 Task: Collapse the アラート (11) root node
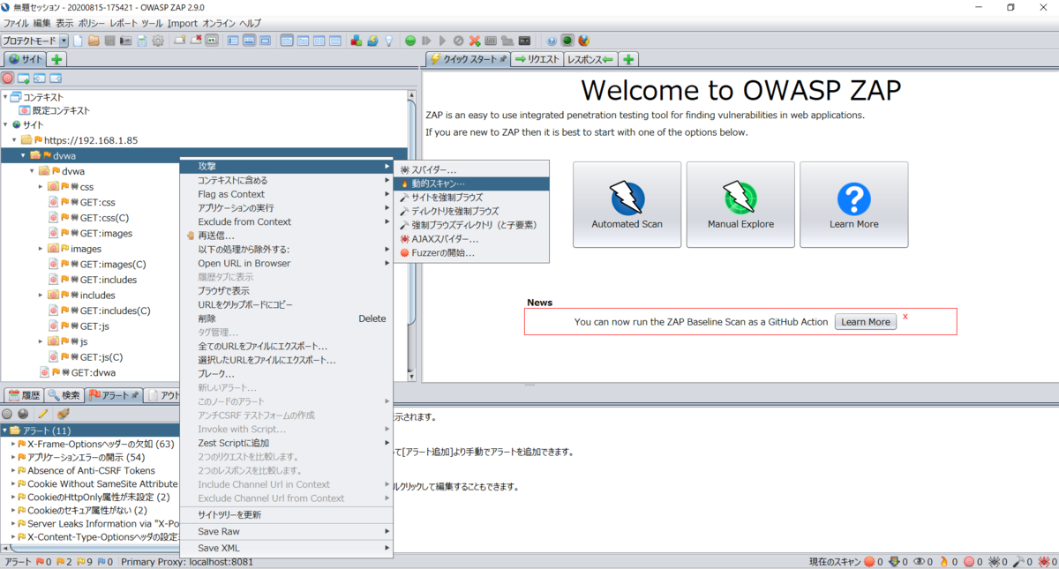(x=5, y=430)
